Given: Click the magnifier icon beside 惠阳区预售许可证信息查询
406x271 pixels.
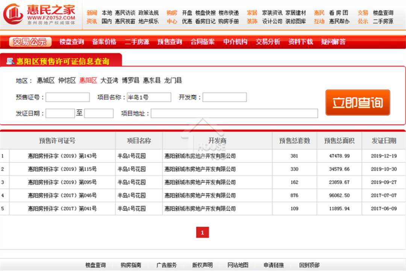Looking at the screenshot, I should click(11, 61).
